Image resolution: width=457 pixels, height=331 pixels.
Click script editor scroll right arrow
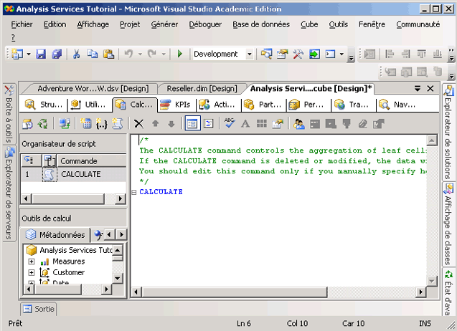420,292
